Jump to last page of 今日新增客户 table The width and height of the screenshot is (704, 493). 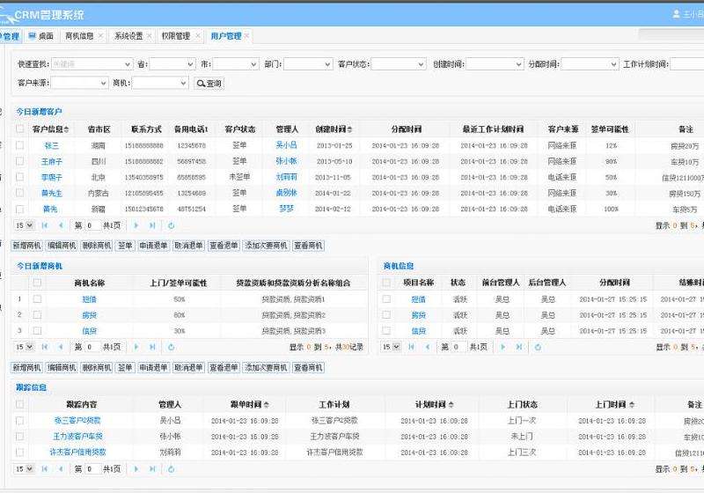click(152, 225)
